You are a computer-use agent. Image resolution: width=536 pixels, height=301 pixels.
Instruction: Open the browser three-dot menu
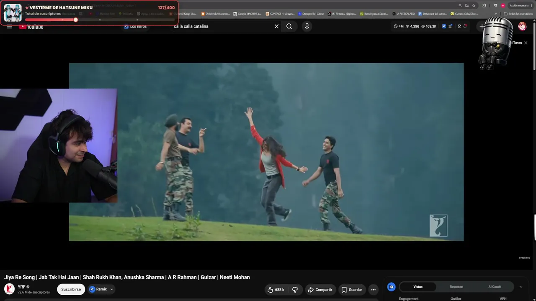pyautogui.click(x=532, y=5)
